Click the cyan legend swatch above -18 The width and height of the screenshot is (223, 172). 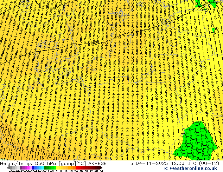click(43, 167)
